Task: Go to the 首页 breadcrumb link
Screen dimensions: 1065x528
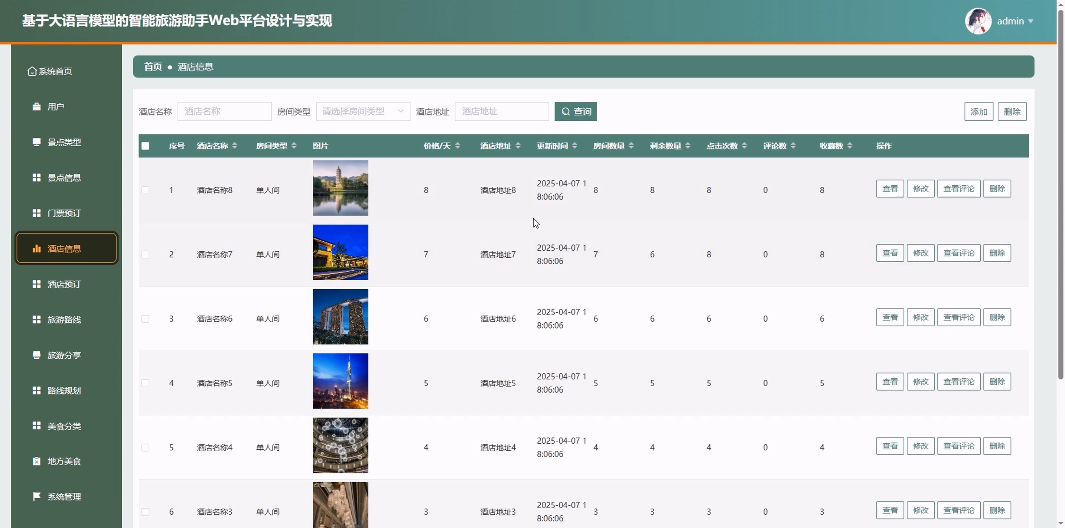Action: coord(153,66)
